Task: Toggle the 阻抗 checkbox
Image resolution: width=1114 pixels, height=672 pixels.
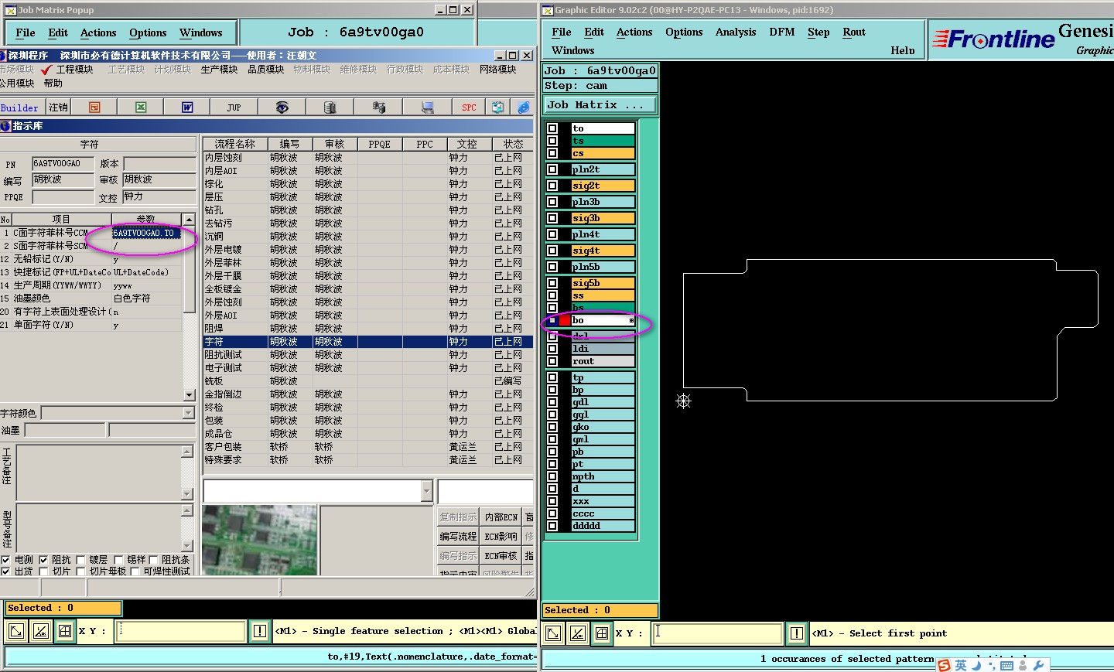Action: coord(43,560)
